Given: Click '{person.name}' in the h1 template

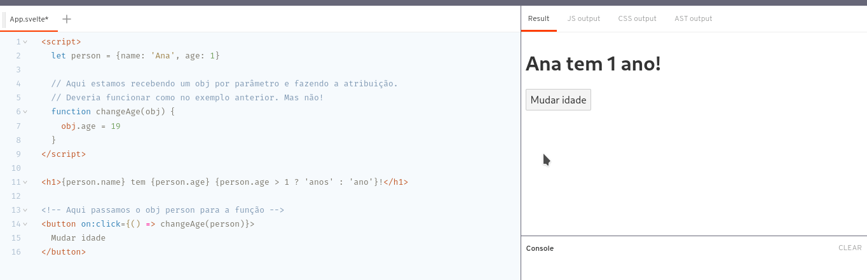Looking at the screenshot, I should click(94, 182).
